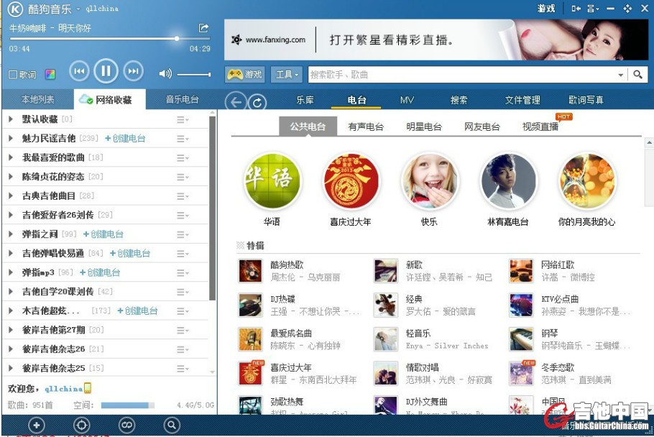Image resolution: width=654 pixels, height=437 pixels.
Task: Open the 乐库 tab
Action: click(x=305, y=100)
